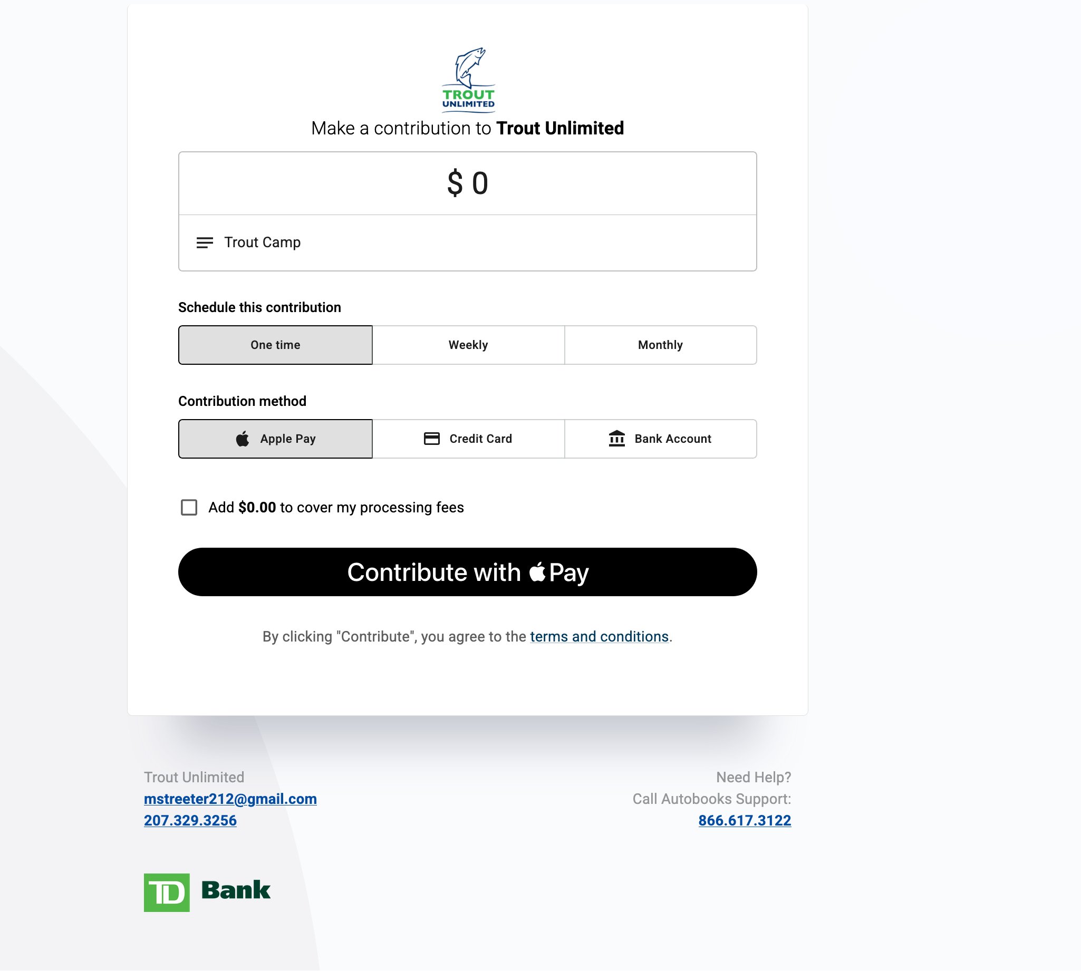Image resolution: width=1081 pixels, height=971 pixels.
Task: Click the credit card icon
Action: coord(431,439)
